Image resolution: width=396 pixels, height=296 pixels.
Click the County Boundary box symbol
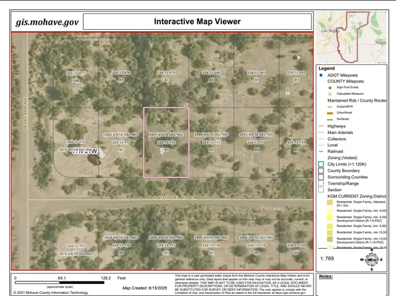click(x=321, y=171)
